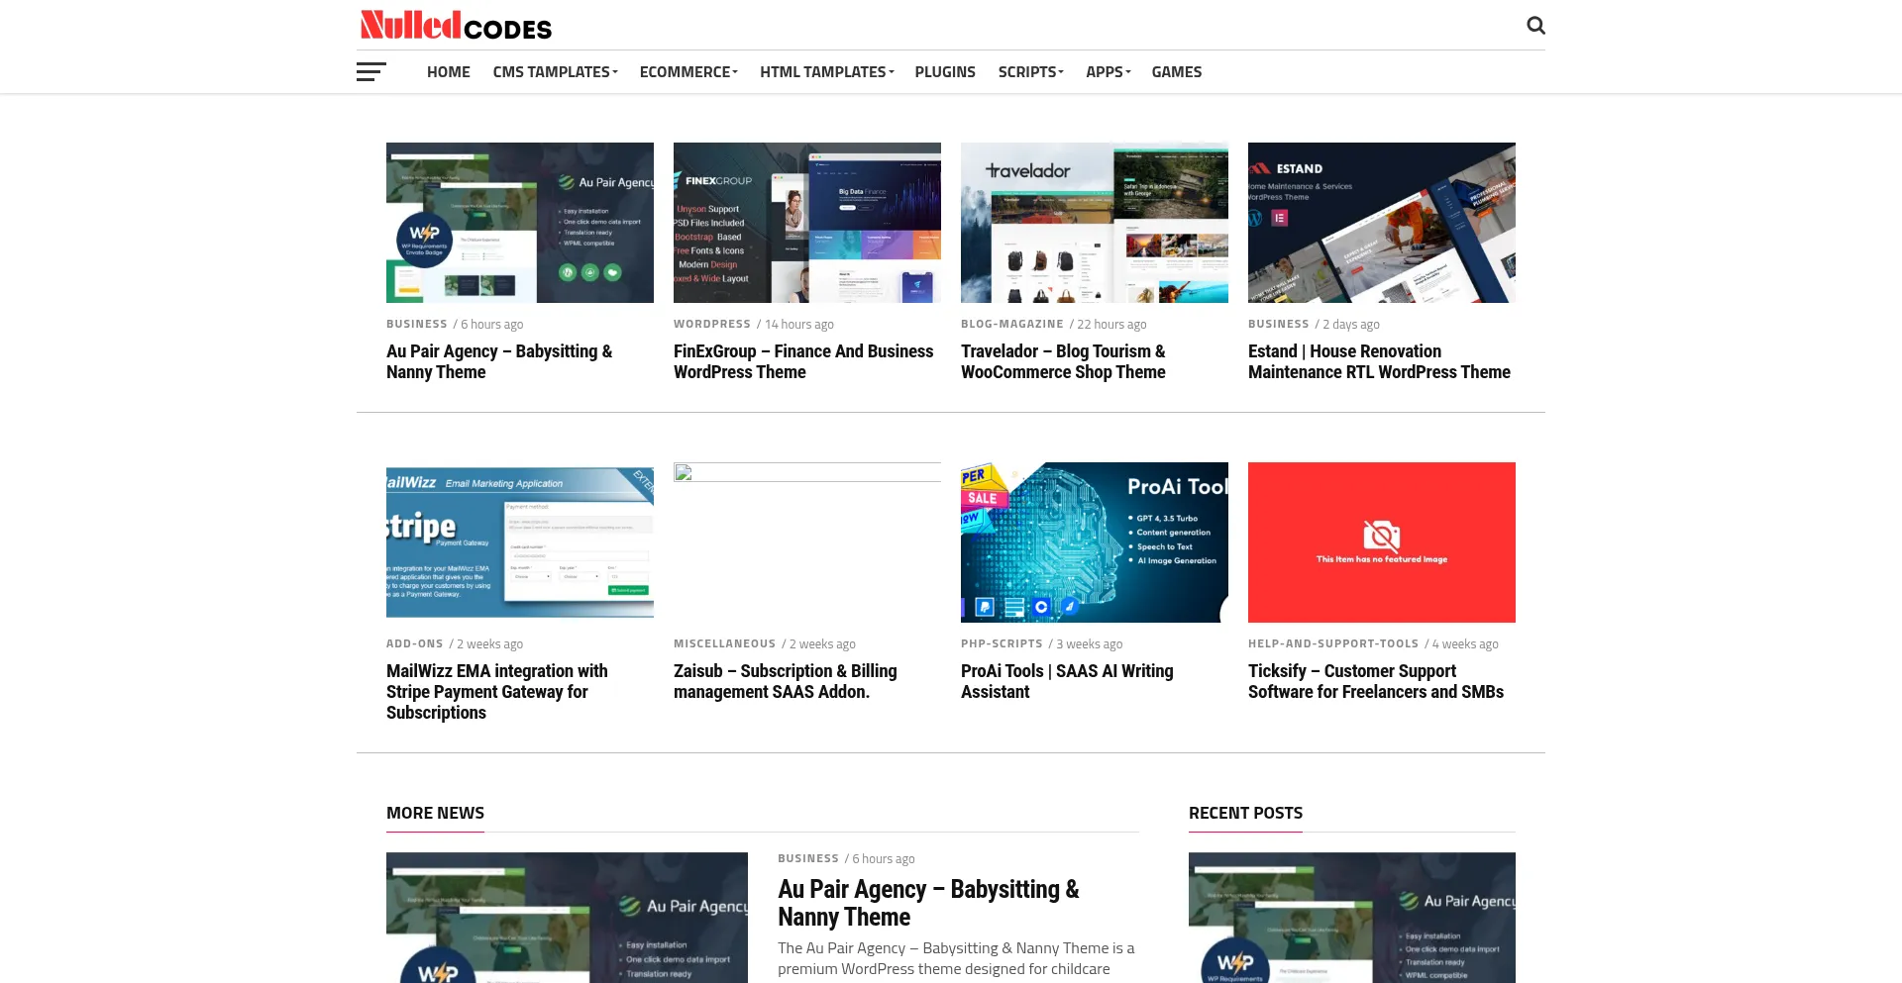Click the red no-featured-image Ticksify thumbnail
The image size is (1902, 983).
pos(1381,541)
